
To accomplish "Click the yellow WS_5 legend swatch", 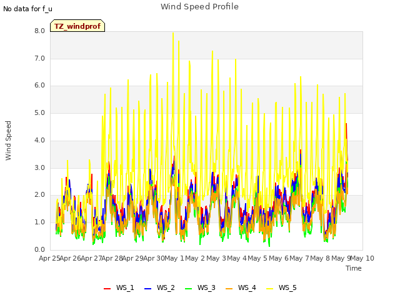I will coord(269,289).
